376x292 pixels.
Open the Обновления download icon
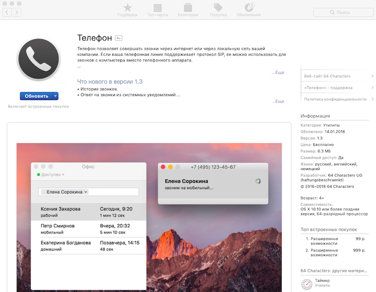click(249, 8)
